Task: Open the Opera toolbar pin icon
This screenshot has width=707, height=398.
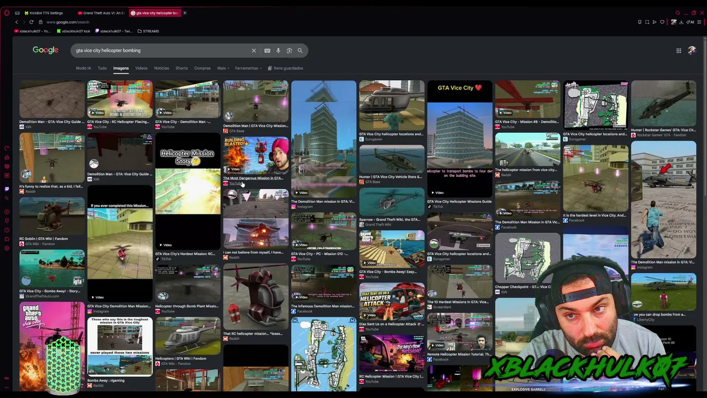Action: 640,22
